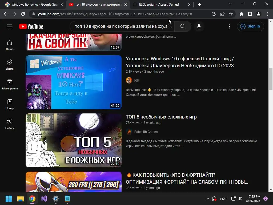Go to YouTube home via logo
Viewport: 273px width, 205px height.
point(31,26)
